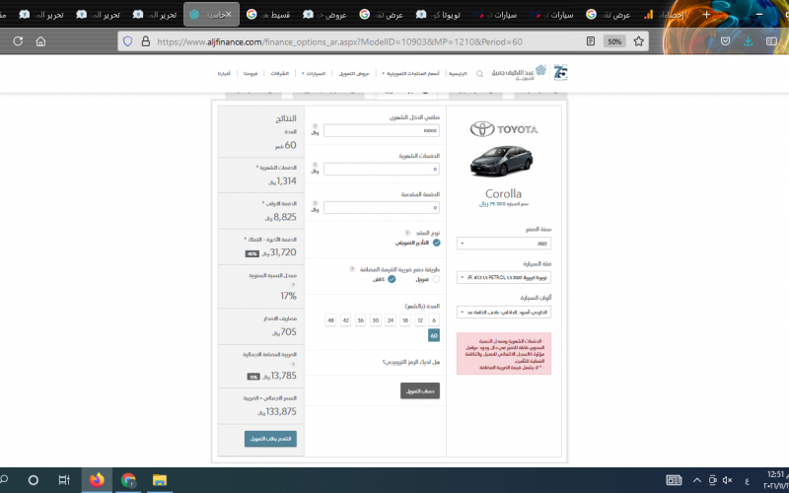The width and height of the screenshot is (789, 493).
Task: Expand السيارات menu
Action: tap(314, 73)
